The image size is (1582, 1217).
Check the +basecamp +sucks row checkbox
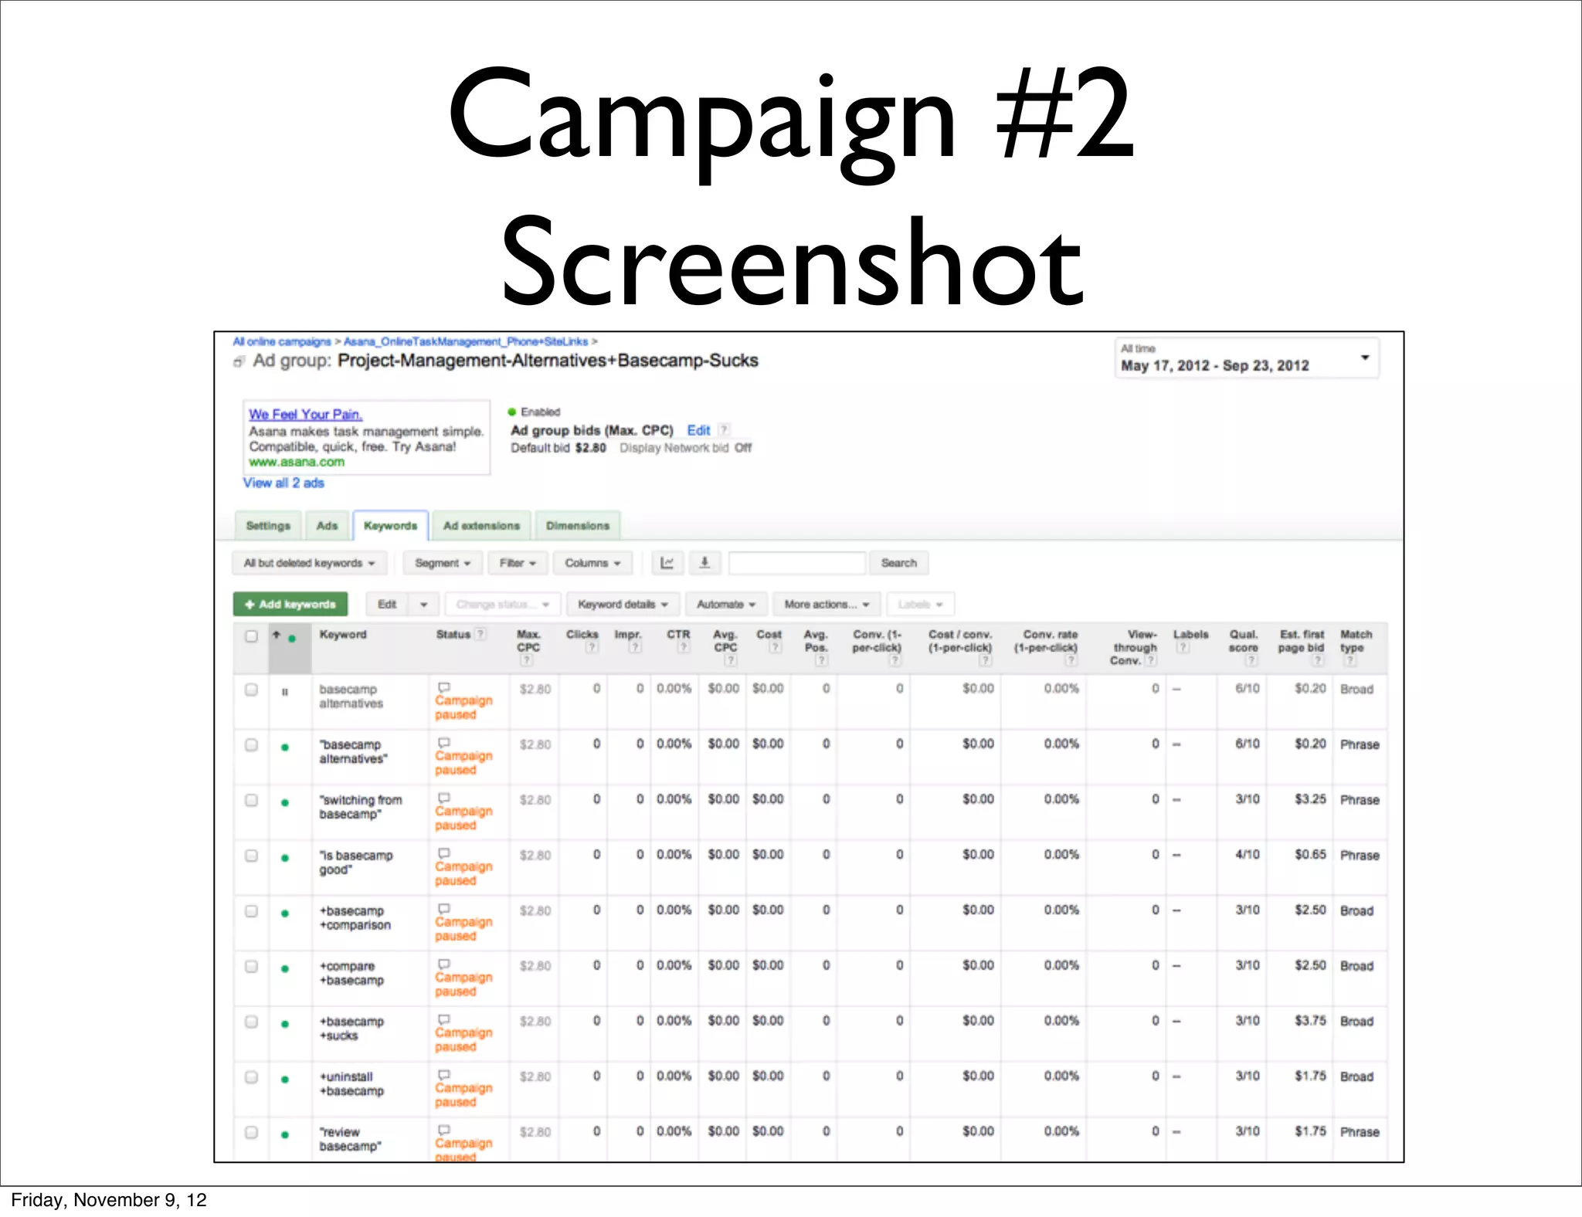click(x=251, y=1022)
